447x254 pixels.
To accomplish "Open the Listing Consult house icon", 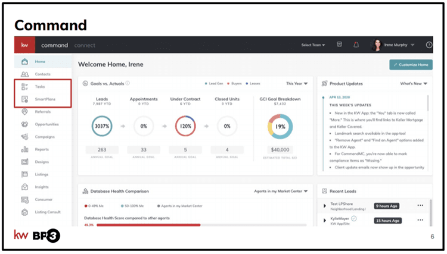I will click(x=25, y=212).
